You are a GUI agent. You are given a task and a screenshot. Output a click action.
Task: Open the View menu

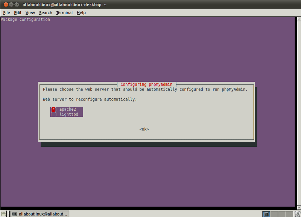(x=30, y=13)
